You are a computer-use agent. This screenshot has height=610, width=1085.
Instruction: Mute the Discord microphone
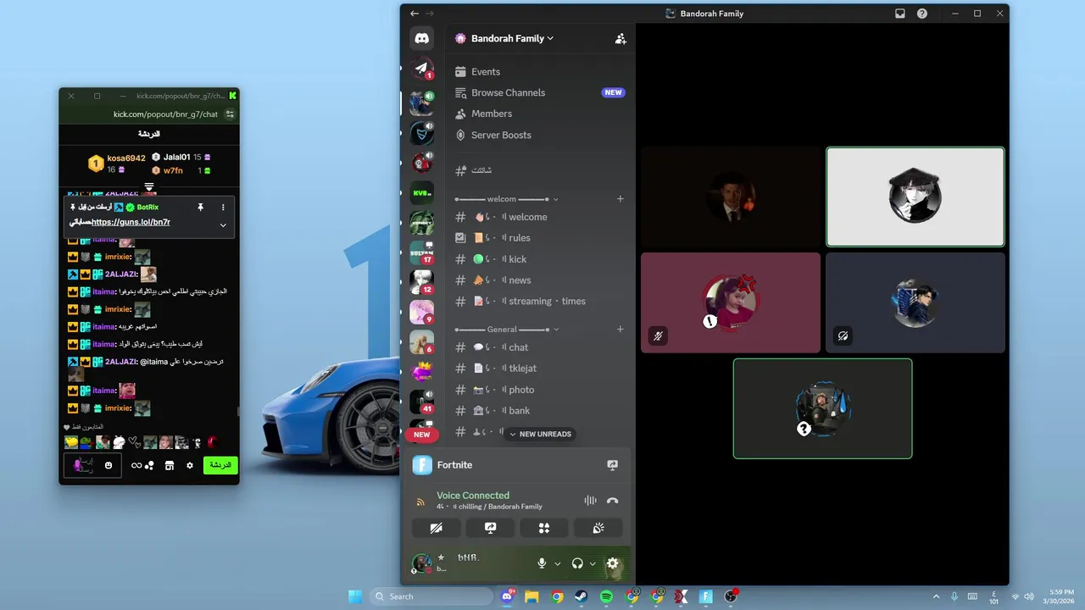click(542, 563)
